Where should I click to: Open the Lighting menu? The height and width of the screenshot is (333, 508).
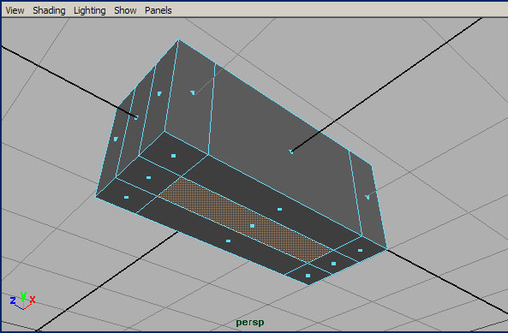(90, 10)
